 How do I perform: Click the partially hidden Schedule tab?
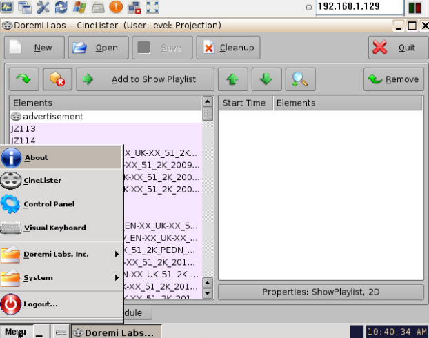pos(138,312)
